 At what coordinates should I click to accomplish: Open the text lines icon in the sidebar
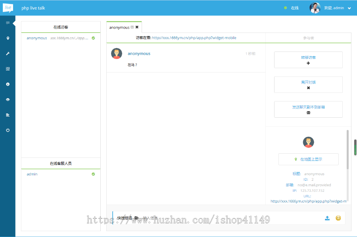coord(8,115)
